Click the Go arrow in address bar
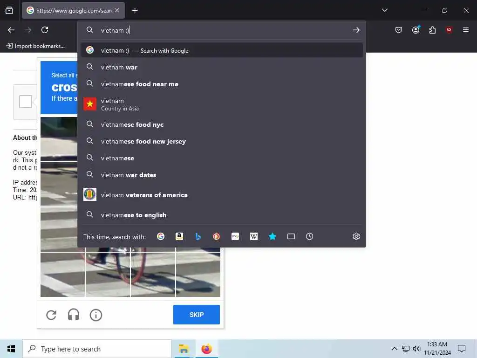 356,30
